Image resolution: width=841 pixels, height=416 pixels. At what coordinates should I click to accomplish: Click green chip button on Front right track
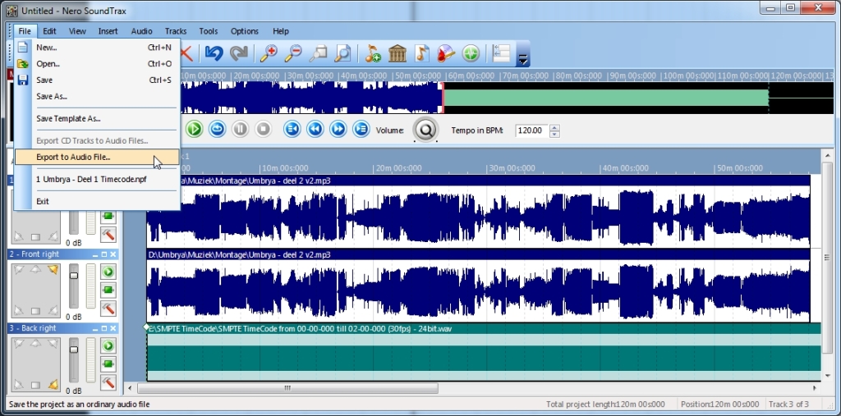108,290
